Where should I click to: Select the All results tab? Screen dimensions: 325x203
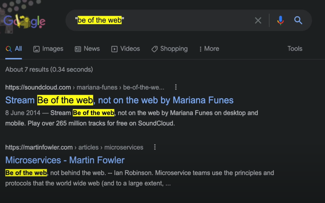[x=14, y=49]
